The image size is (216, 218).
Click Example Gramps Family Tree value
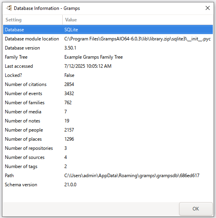point(93,57)
